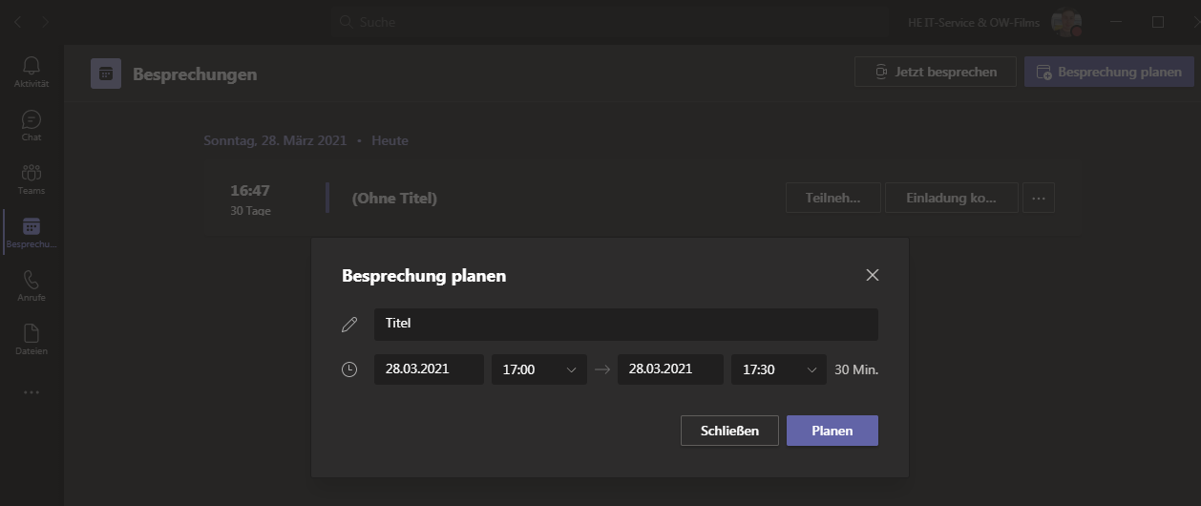Screen dimensions: 1201x506
Task: Expand the 17:00 start time dropdown
Action: pos(538,369)
